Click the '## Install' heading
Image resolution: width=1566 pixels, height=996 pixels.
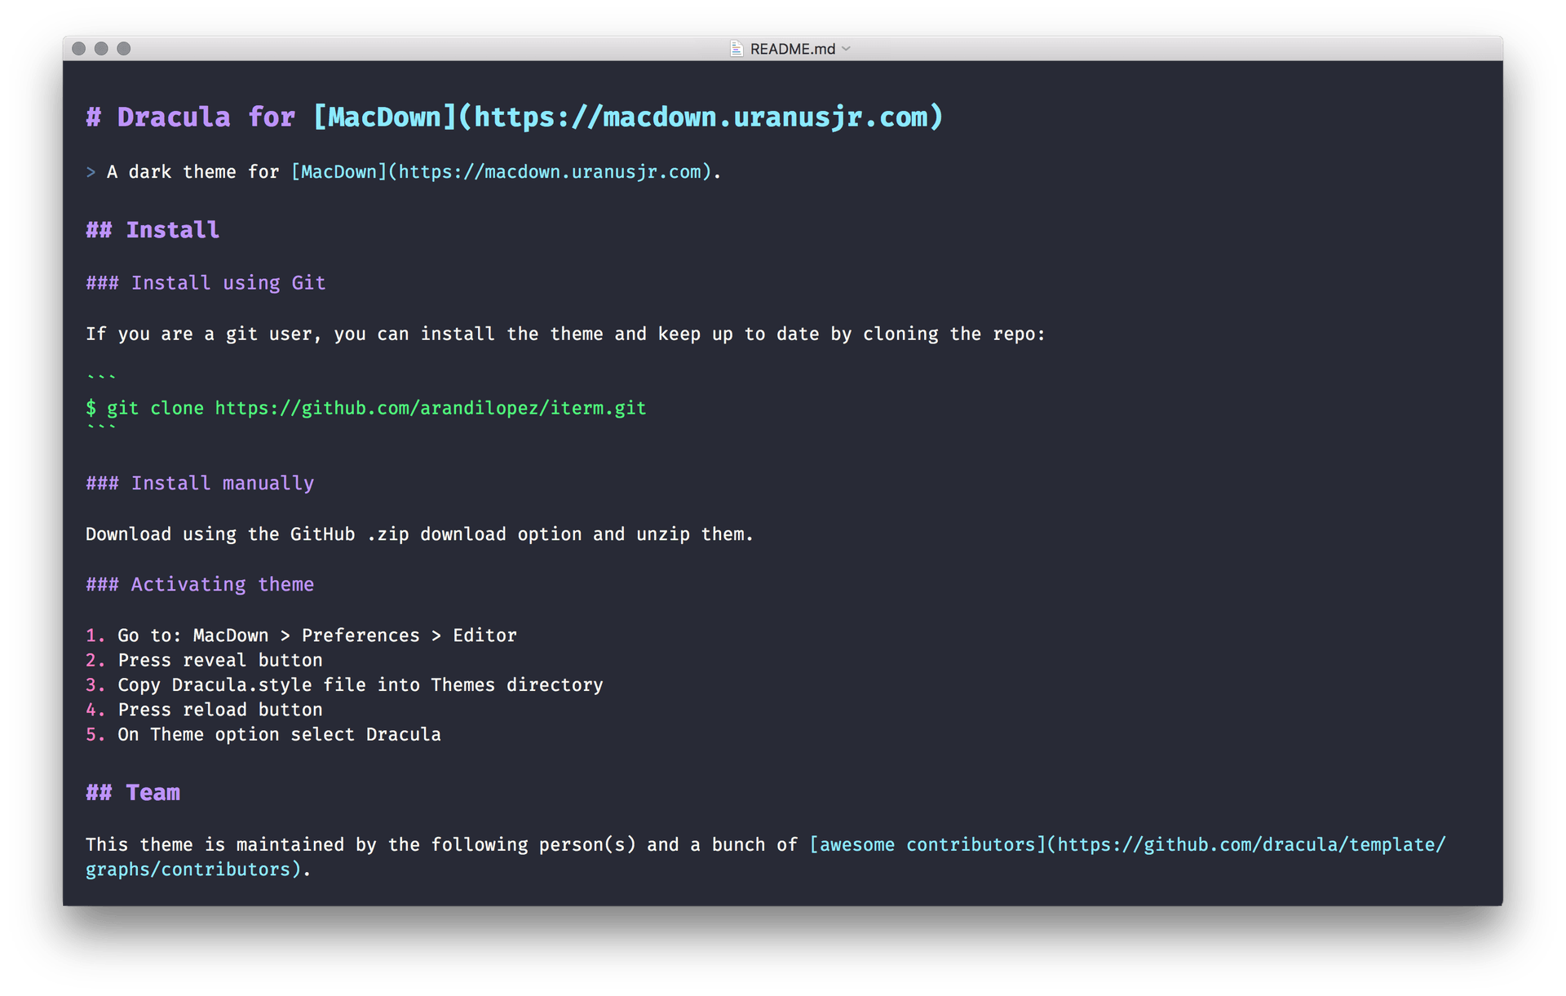pyautogui.click(x=153, y=230)
